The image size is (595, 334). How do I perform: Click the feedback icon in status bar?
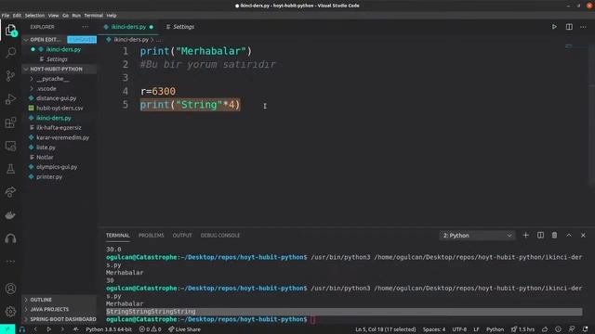[572, 329]
